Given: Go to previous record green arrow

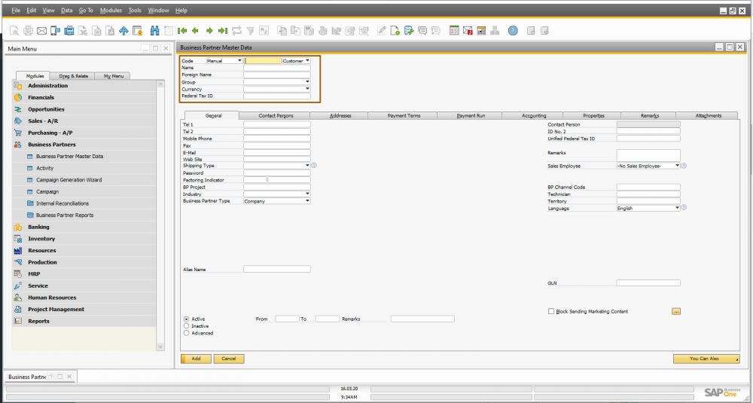Looking at the screenshot, I should point(196,31).
